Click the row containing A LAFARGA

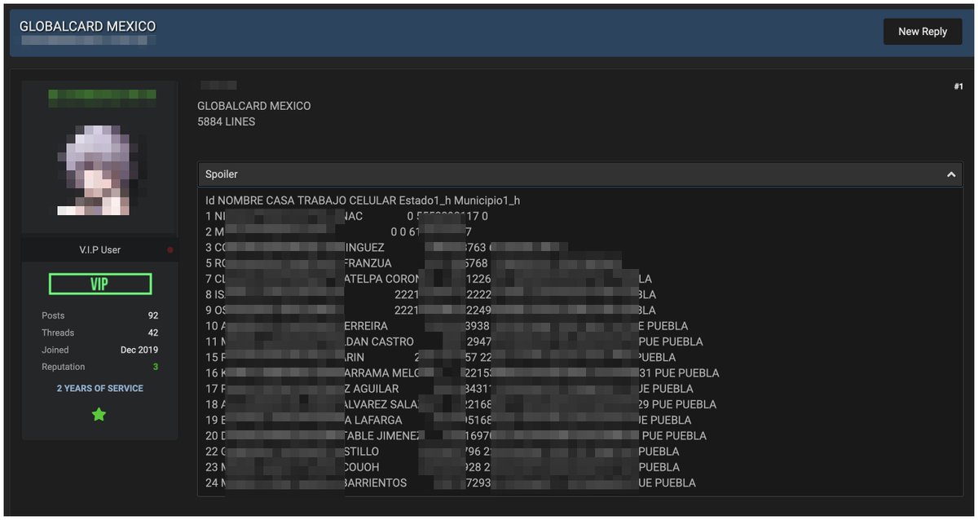(x=448, y=420)
